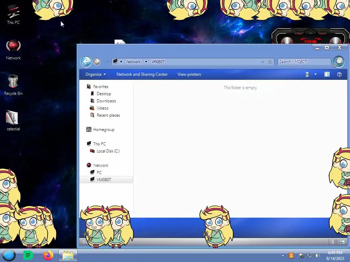Open the address bar history dropdown
Viewport: 350px width, 262px height.
point(263,62)
